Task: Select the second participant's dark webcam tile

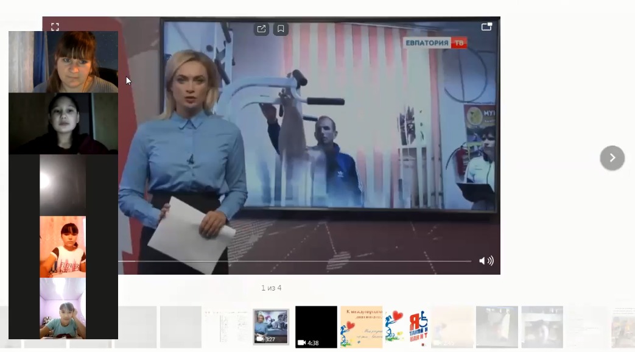Action: point(63,123)
